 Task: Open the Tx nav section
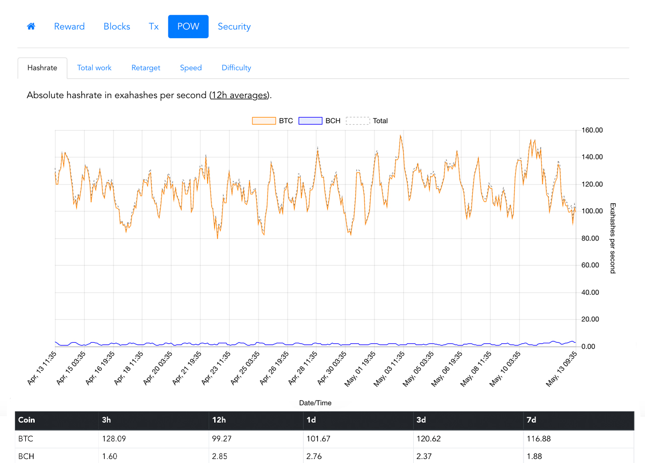click(x=154, y=27)
